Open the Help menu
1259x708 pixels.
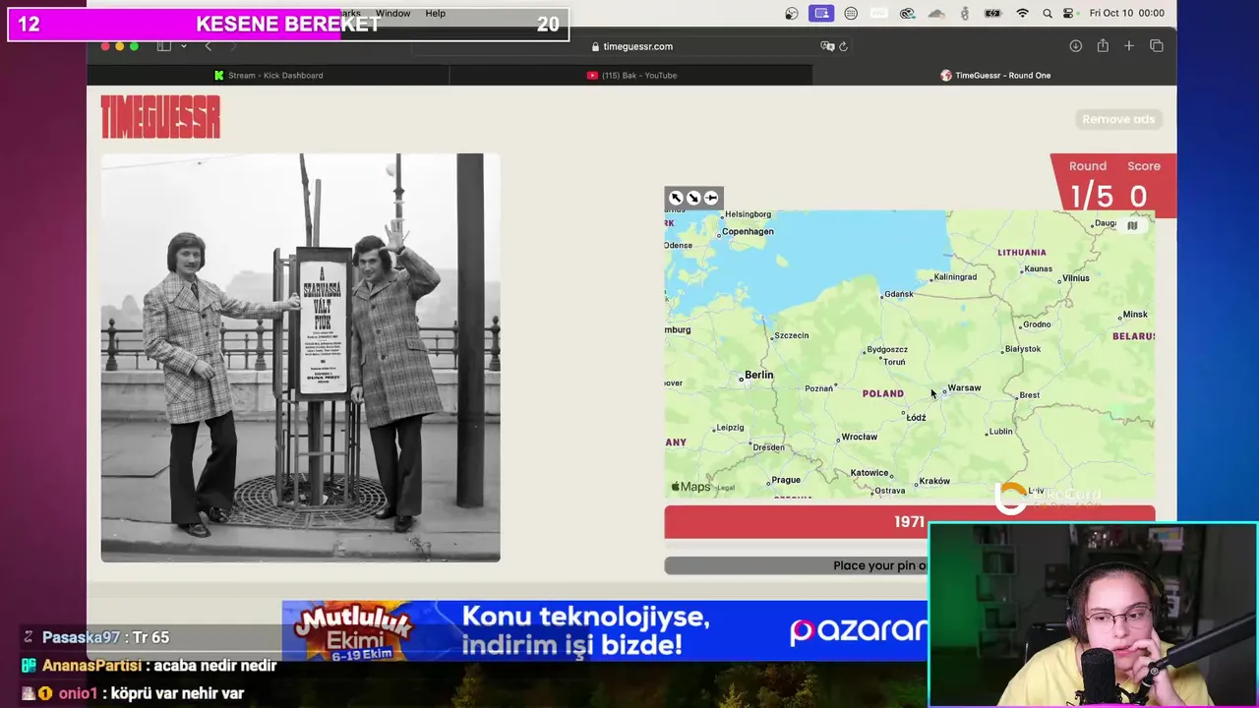435,13
